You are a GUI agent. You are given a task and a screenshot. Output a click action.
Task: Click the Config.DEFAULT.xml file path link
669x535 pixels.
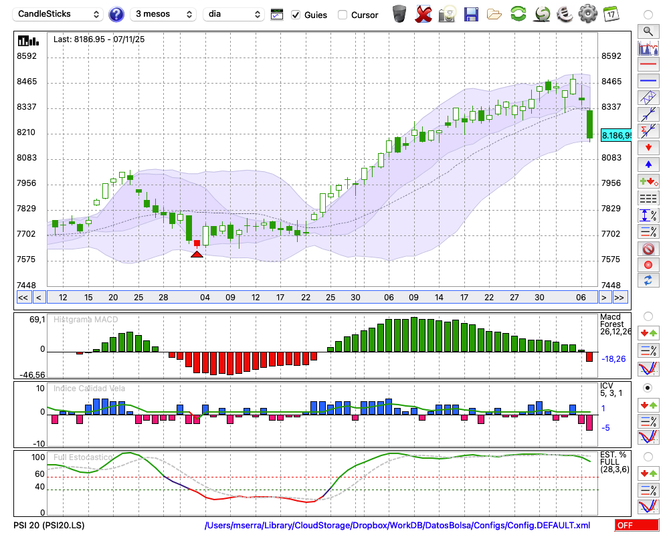(x=397, y=526)
